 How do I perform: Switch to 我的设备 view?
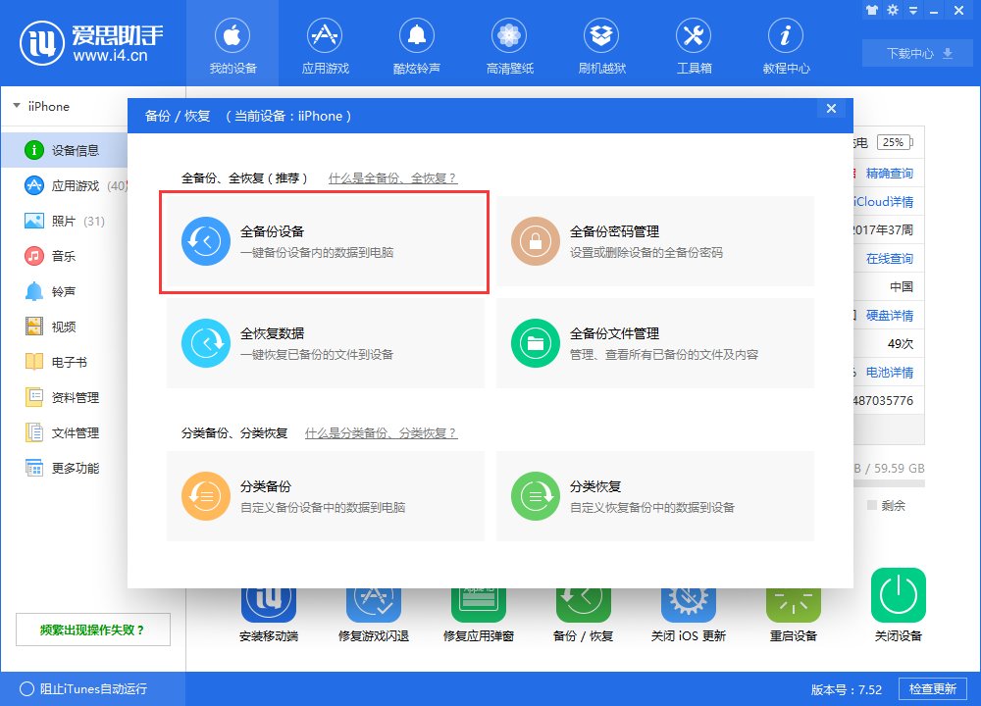click(x=232, y=44)
